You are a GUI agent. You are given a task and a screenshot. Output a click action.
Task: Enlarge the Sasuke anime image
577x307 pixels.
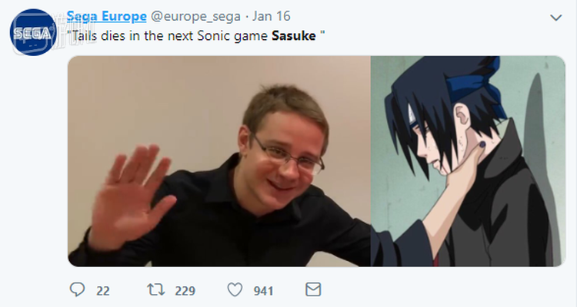pyautogui.click(x=468, y=161)
